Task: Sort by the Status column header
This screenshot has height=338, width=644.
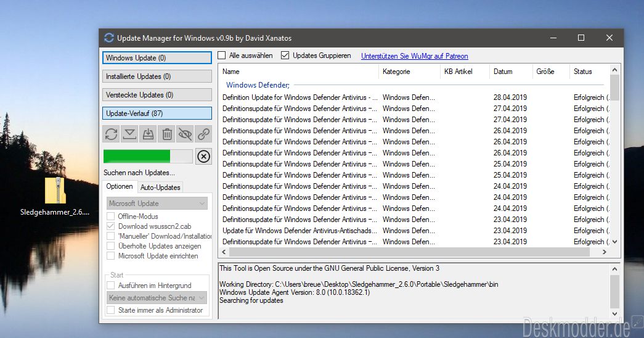Action: [590, 72]
